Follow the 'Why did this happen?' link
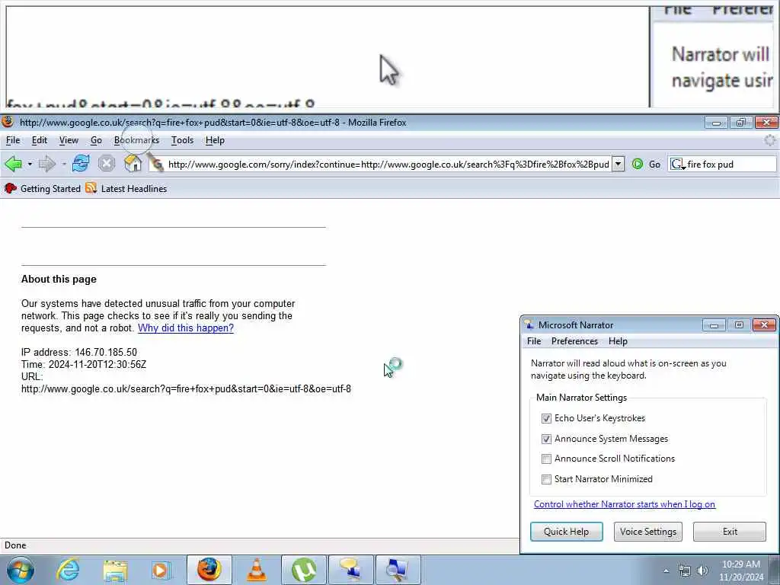Screen dimensions: 780x585 (186, 328)
